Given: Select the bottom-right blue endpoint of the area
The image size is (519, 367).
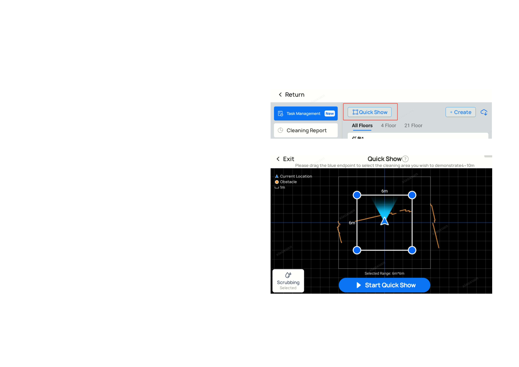Looking at the screenshot, I should [x=412, y=250].
